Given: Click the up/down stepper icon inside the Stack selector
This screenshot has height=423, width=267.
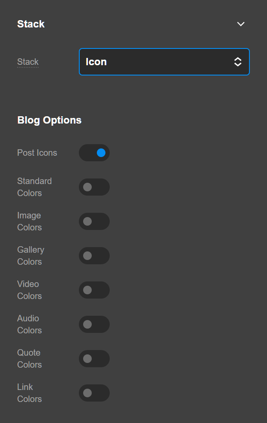Looking at the screenshot, I should [238, 62].
